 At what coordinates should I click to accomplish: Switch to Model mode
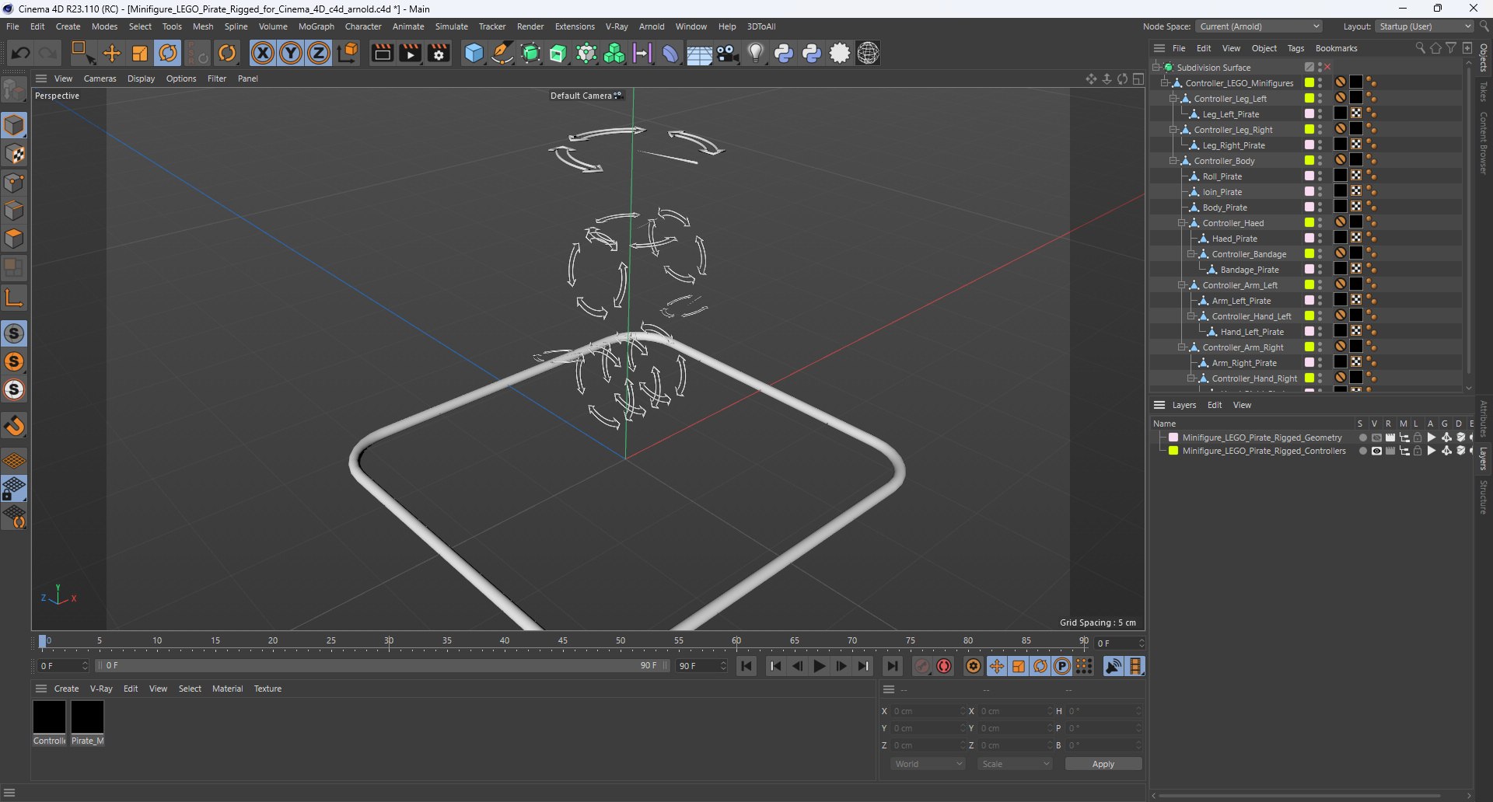[x=14, y=125]
